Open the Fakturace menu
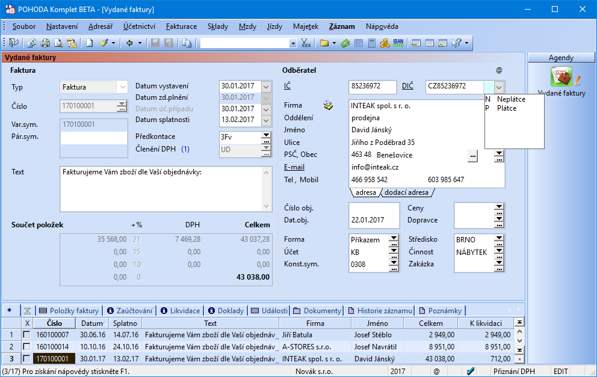The image size is (597, 377). (x=181, y=26)
